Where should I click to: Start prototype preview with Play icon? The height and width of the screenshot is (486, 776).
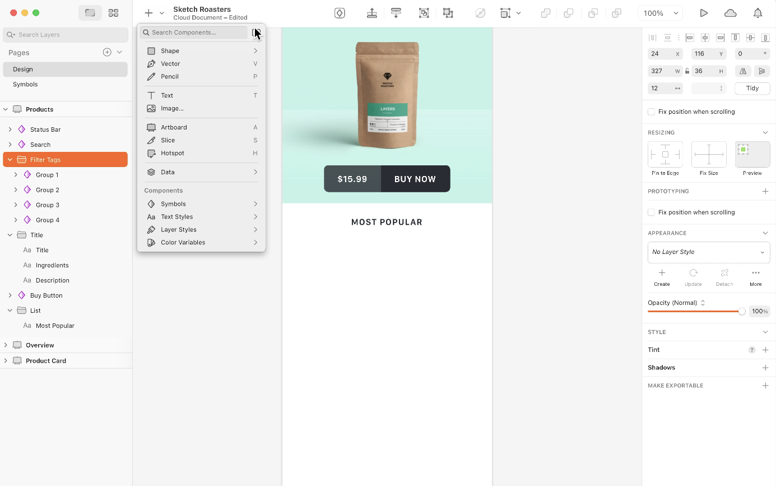click(x=704, y=13)
